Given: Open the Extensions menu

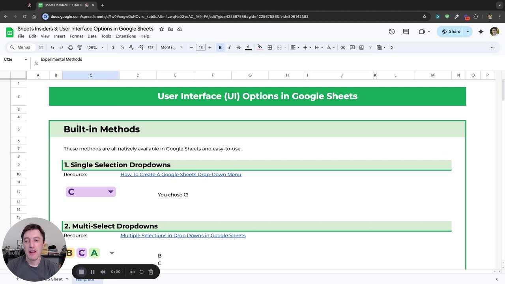Looking at the screenshot, I should coord(125,36).
